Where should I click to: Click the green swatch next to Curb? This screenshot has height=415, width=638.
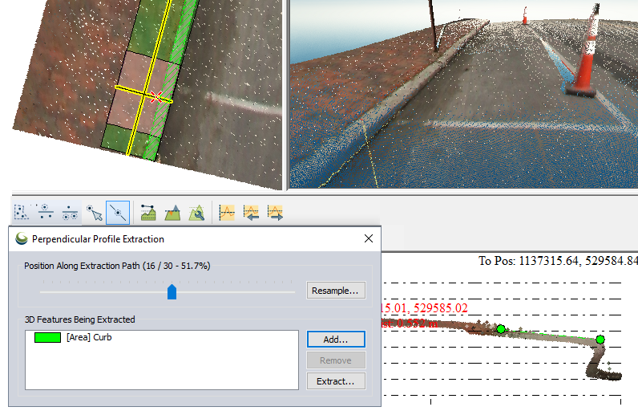[x=47, y=338]
